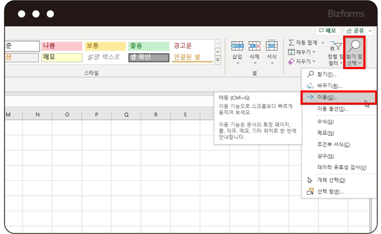Choose 조건부 서식(C) menu item

339,145
